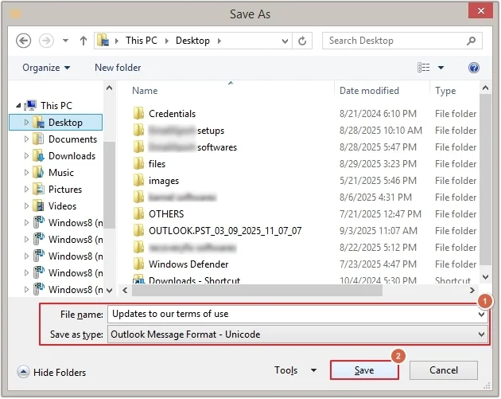Open the Organize menu
The height and width of the screenshot is (399, 501).
tap(46, 68)
